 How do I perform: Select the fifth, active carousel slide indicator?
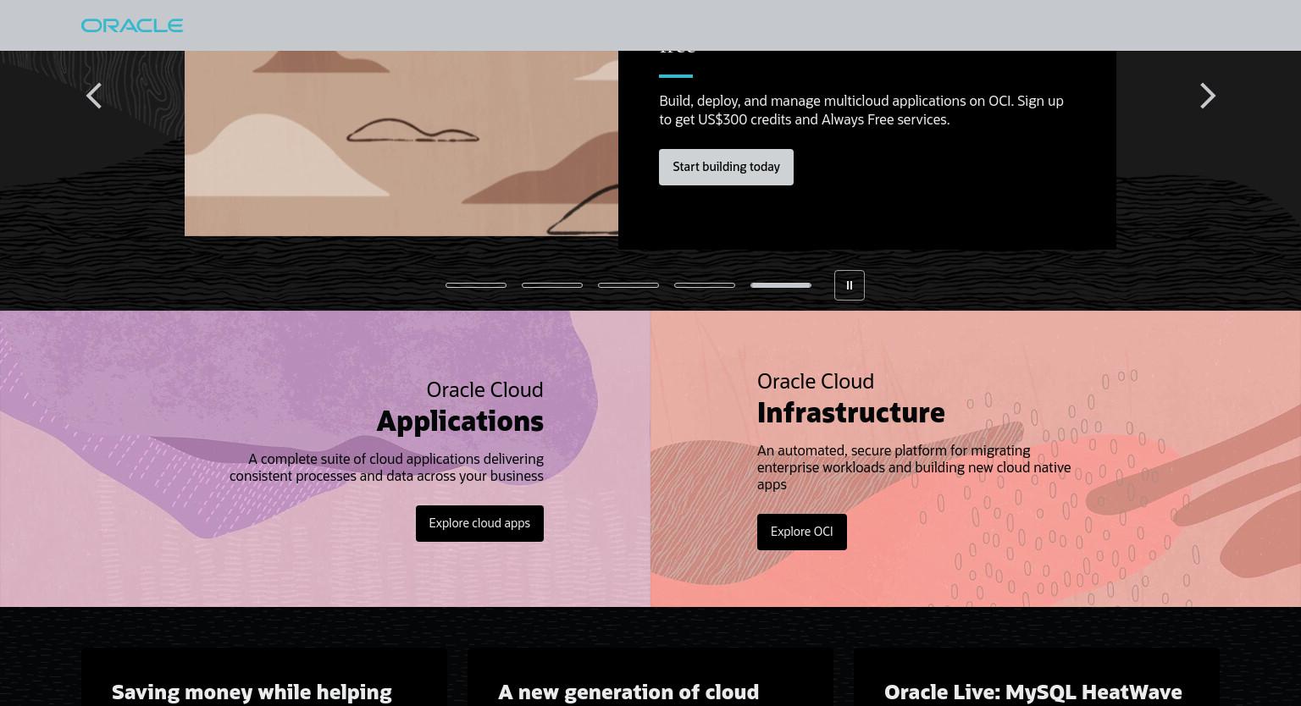pos(781,285)
